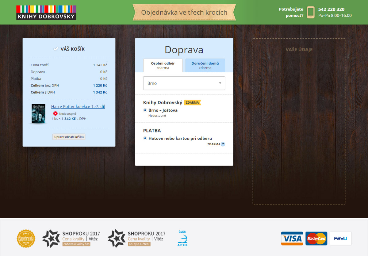This screenshot has width=368, height=256.
Task: Click the checkmark icon beside VÁŠ KOŠÍK
Action: click(x=56, y=49)
